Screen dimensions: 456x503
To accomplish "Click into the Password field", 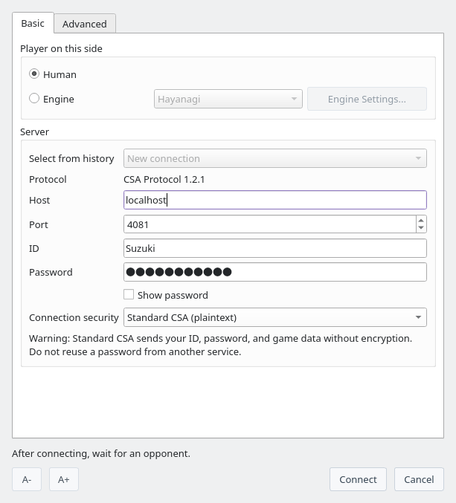I will click(x=275, y=272).
